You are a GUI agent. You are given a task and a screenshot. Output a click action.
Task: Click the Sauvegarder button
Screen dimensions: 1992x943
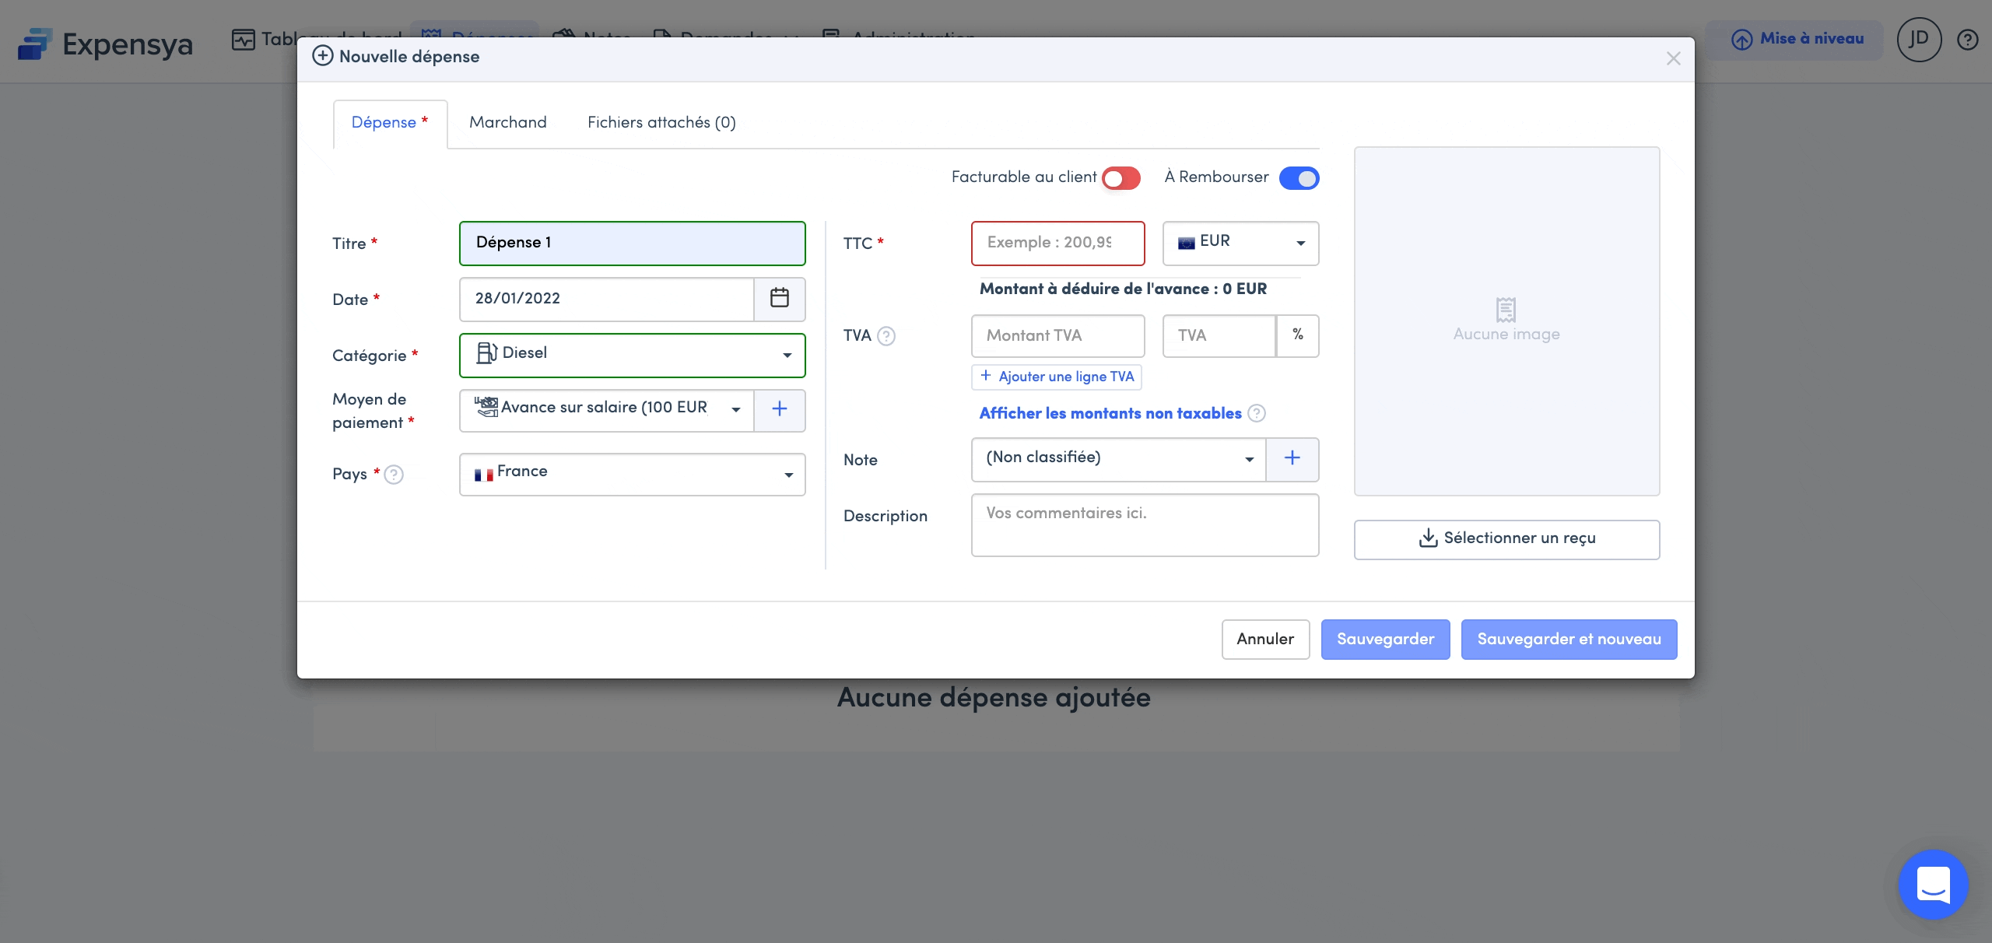click(x=1385, y=640)
